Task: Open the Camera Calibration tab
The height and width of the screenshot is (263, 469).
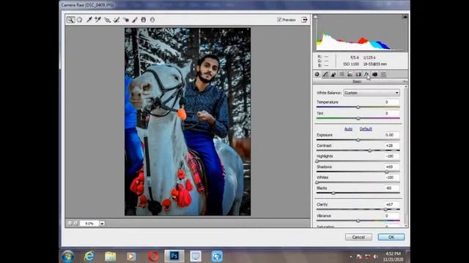Action: pyautogui.click(x=374, y=75)
